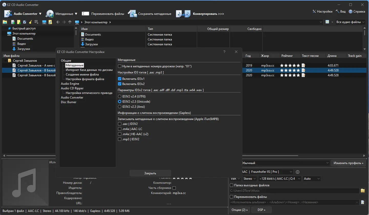Click the DSP button
The width and height of the screenshot is (369, 215).
[x=261, y=210]
